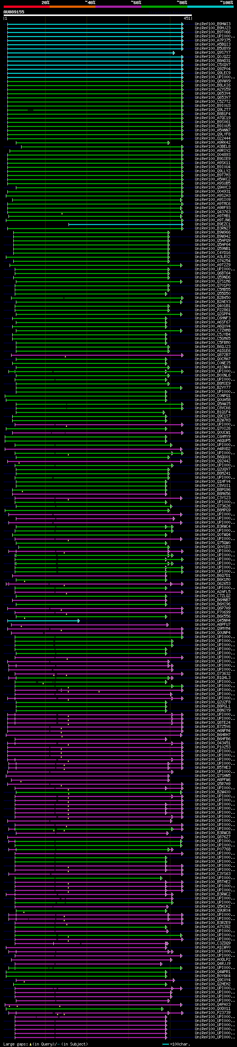The width and height of the screenshot is (237, 1047).
Task: Select the AU089155 query name label
Action: coord(14,12)
